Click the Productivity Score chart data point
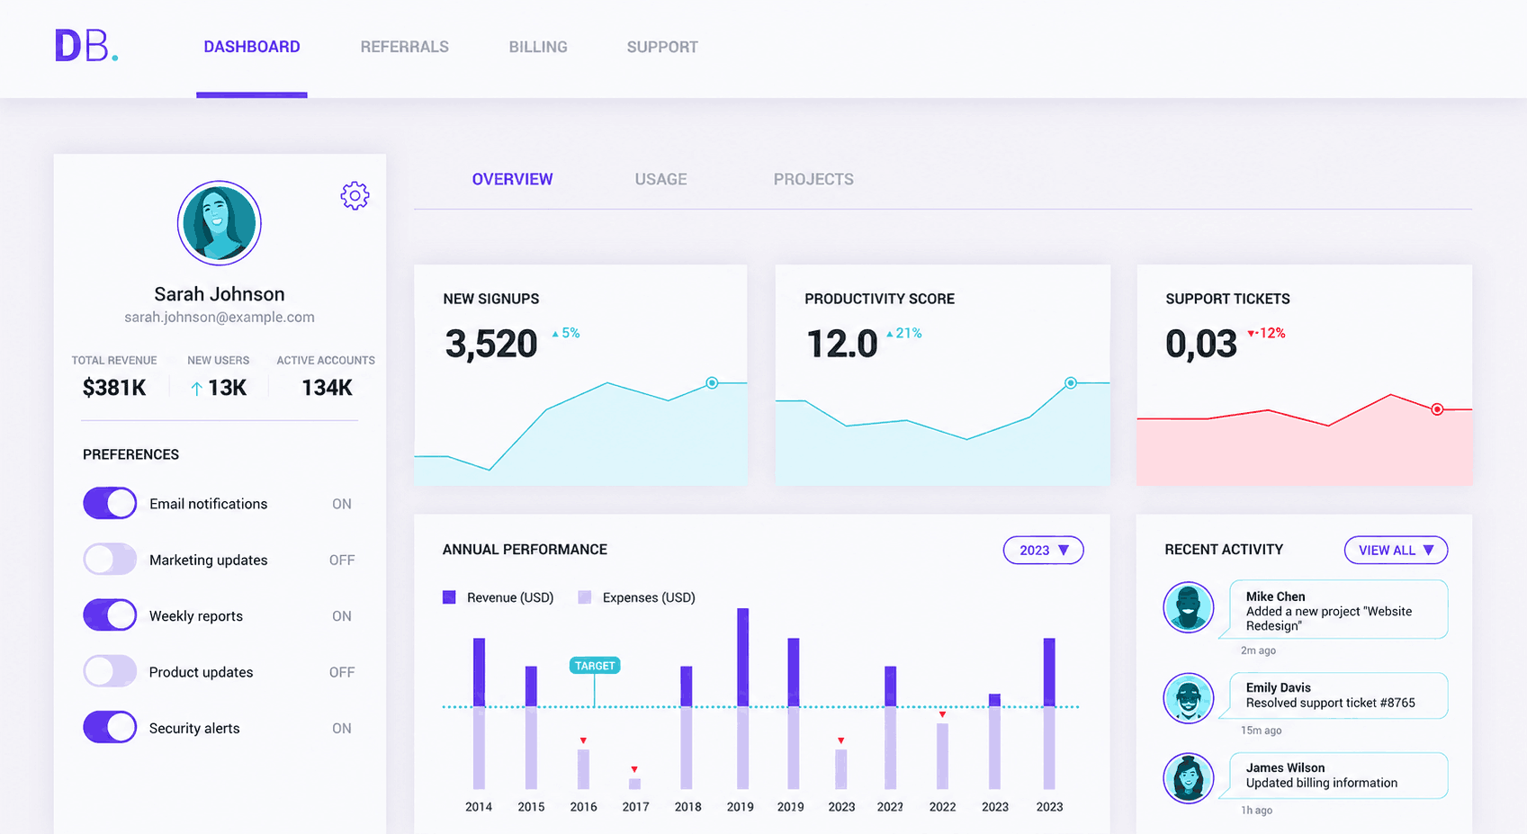1527x834 pixels. pyautogui.click(x=1071, y=383)
